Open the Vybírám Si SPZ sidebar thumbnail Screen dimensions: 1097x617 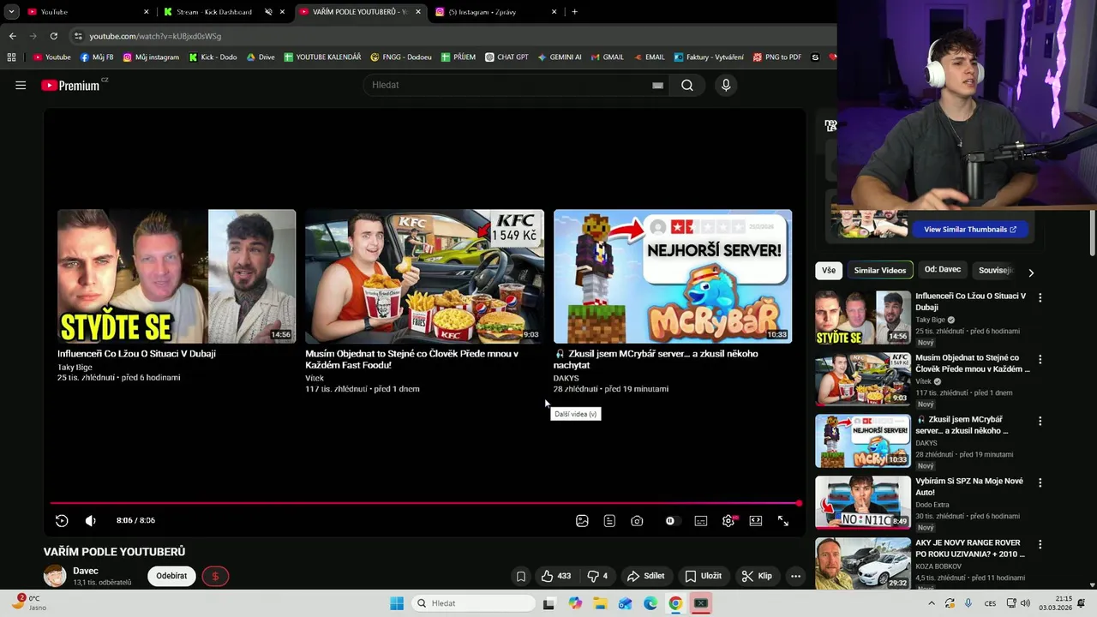pos(863,503)
